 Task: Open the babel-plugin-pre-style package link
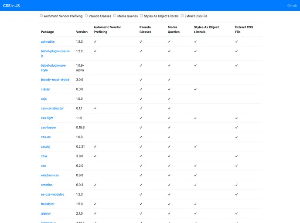coord(53,68)
